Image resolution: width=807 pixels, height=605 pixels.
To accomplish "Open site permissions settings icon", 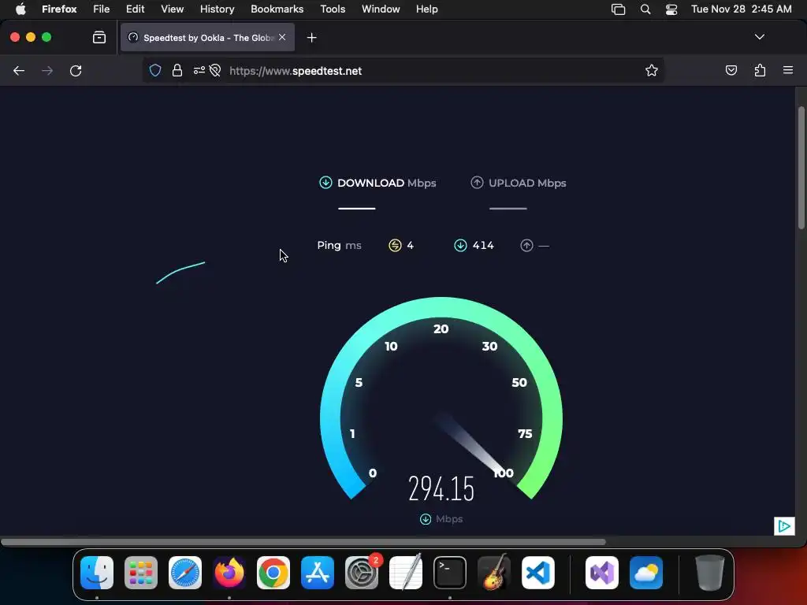I will pyautogui.click(x=199, y=70).
